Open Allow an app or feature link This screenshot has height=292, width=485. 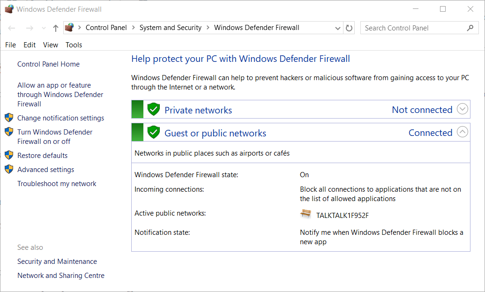[60, 94]
